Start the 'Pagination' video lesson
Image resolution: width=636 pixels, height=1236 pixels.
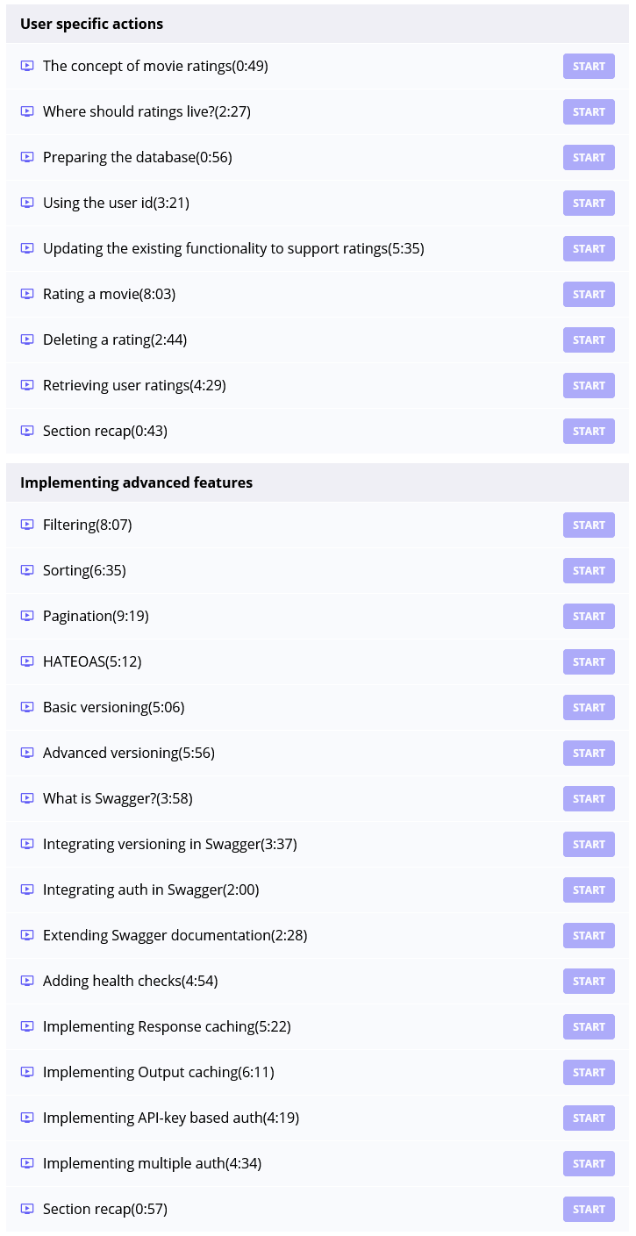point(589,616)
